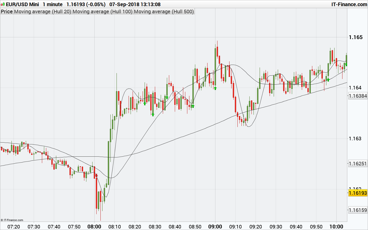The width and height of the screenshot is (368, 230).
Task: Click the 09:40 time axis label
Action: 296,227
